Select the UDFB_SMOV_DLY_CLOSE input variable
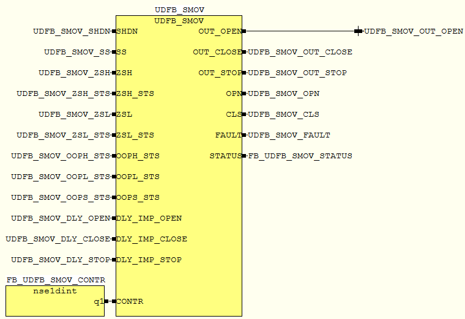 pos(58,239)
